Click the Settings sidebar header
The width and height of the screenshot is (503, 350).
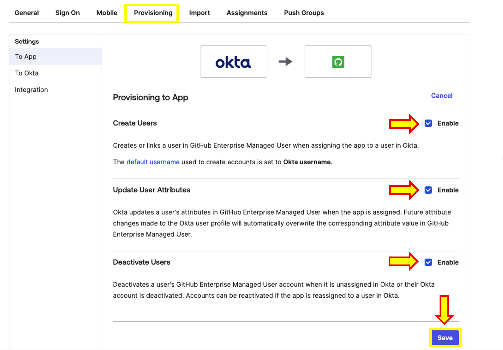(27, 42)
